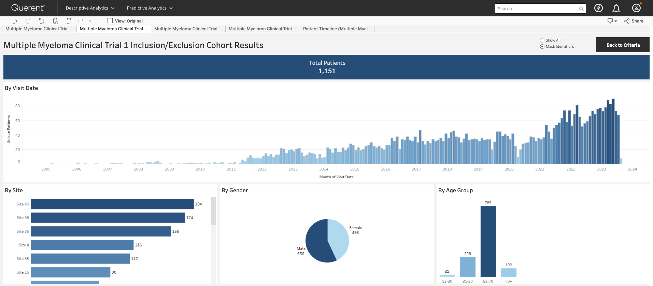This screenshot has height=286, width=653.
Task: Click the View: Original chart icon
Action: point(110,21)
